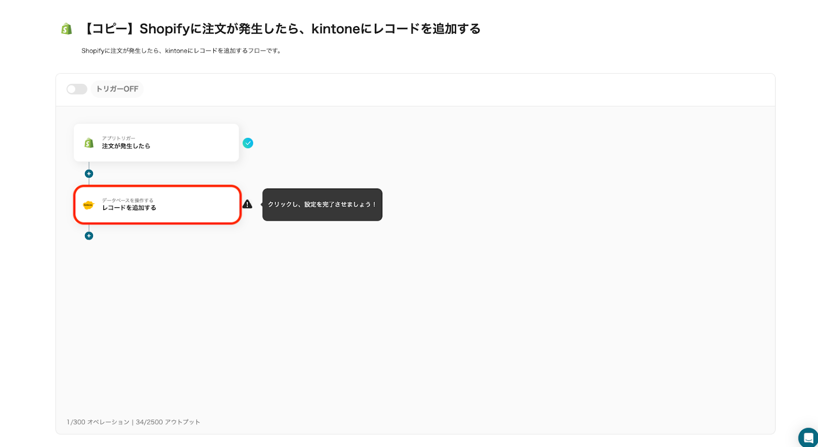Click the kintone icon in the record card
818x447 pixels.
click(88, 205)
